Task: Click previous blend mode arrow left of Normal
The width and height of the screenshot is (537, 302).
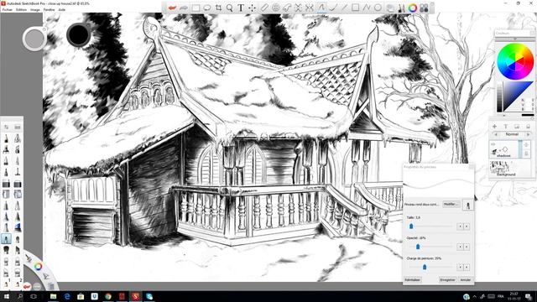Action: tap(496, 134)
